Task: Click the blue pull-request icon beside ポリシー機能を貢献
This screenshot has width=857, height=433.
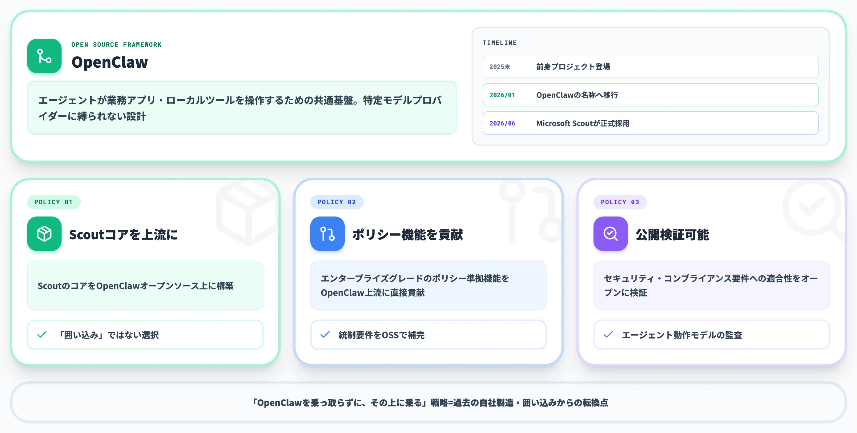Action: pyautogui.click(x=327, y=234)
